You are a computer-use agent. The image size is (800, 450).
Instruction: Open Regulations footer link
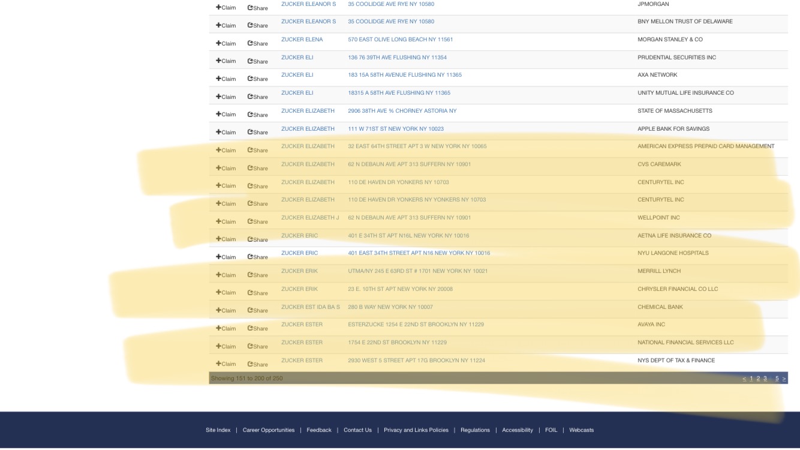[475, 430]
